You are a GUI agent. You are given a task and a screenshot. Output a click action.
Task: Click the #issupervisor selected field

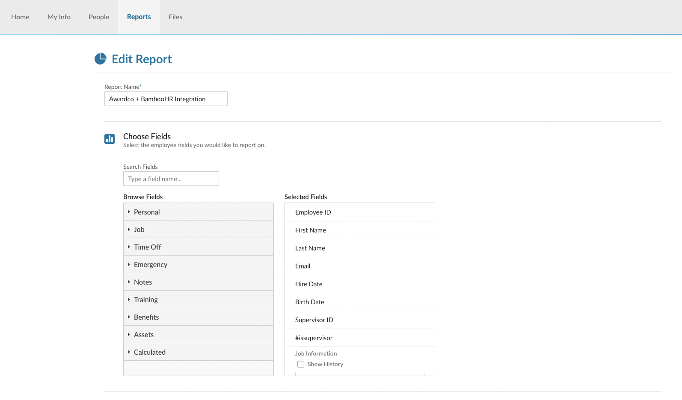click(314, 338)
